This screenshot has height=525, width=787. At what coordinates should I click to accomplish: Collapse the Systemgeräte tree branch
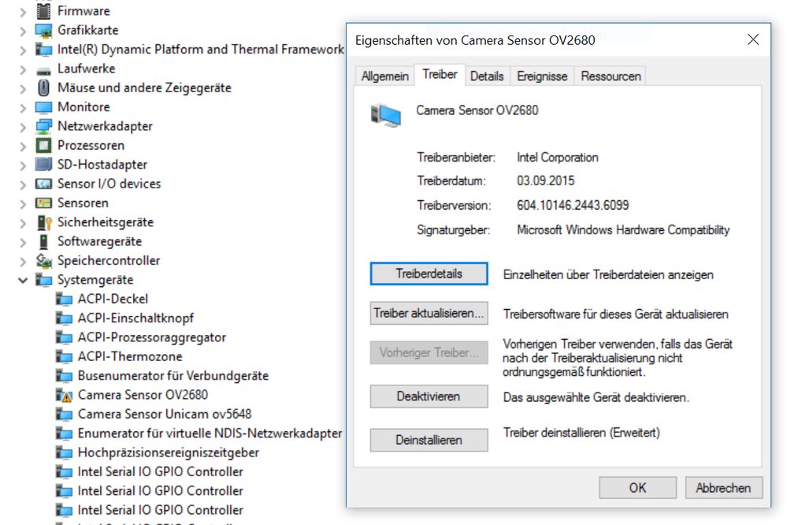pos(23,280)
